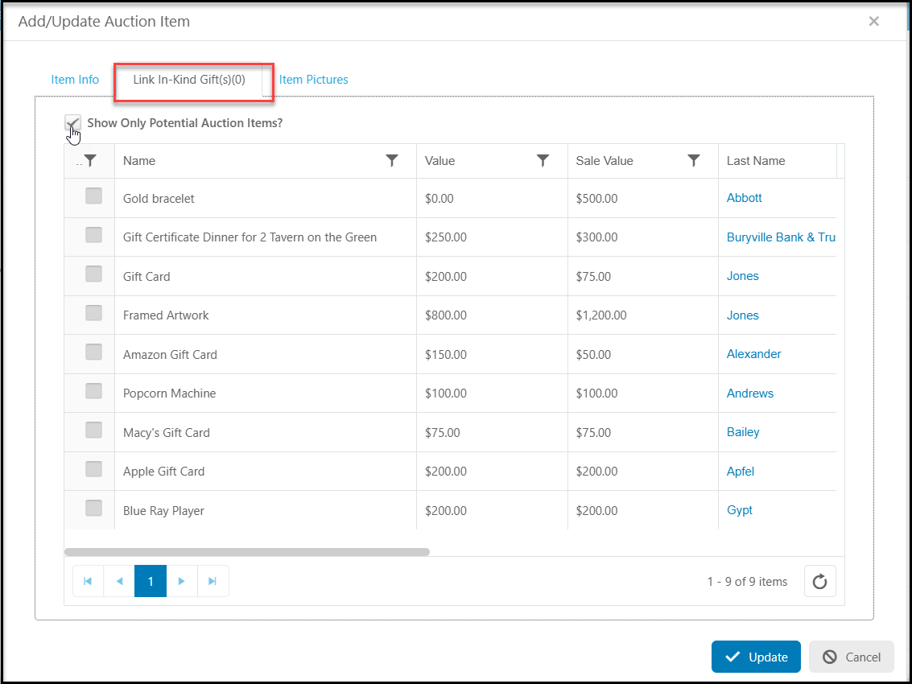912x684 pixels.
Task: Open the filter icon in the Sale Value column header
Action: click(693, 160)
